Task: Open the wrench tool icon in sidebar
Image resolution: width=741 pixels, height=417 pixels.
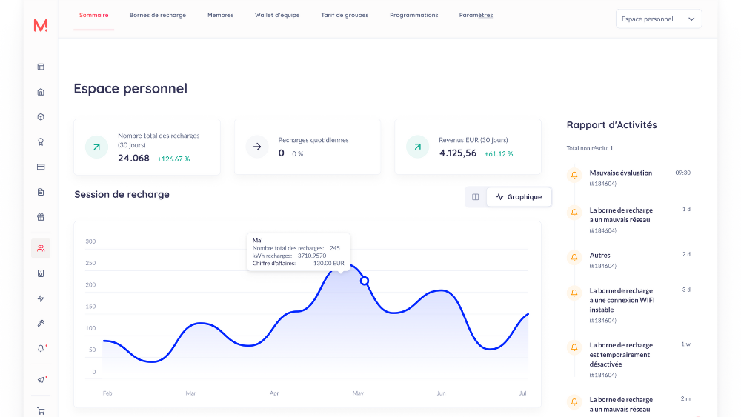Action: pyautogui.click(x=41, y=324)
